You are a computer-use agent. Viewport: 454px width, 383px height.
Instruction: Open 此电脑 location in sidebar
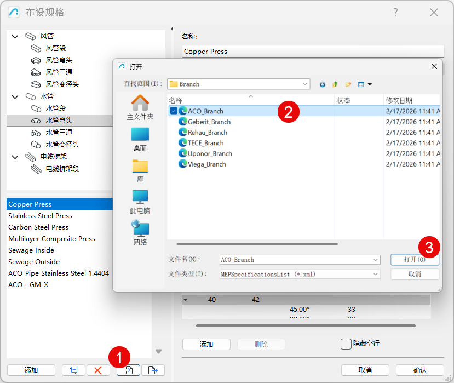(140, 202)
